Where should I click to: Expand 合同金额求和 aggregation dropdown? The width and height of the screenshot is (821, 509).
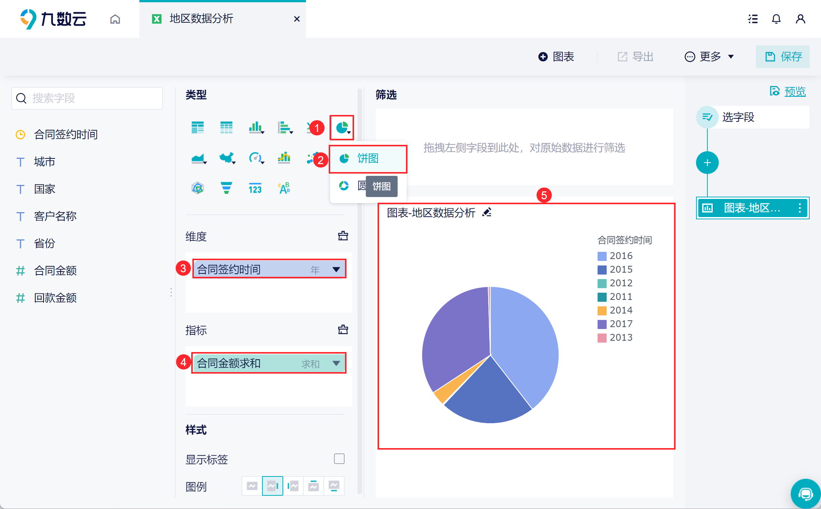(x=336, y=363)
